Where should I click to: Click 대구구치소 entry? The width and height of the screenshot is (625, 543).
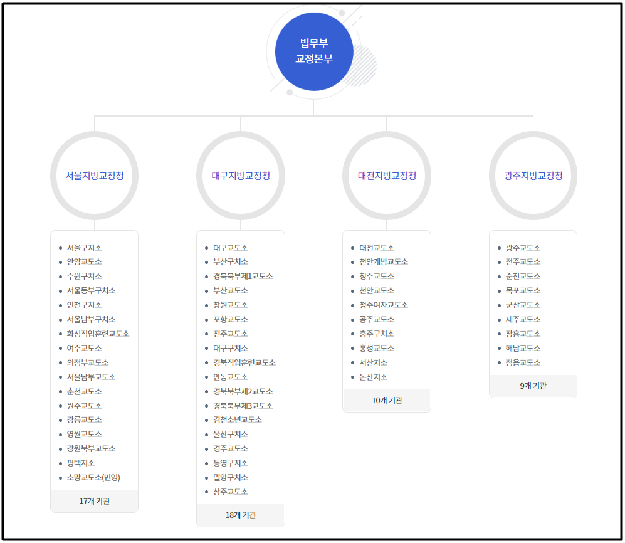click(231, 348)
